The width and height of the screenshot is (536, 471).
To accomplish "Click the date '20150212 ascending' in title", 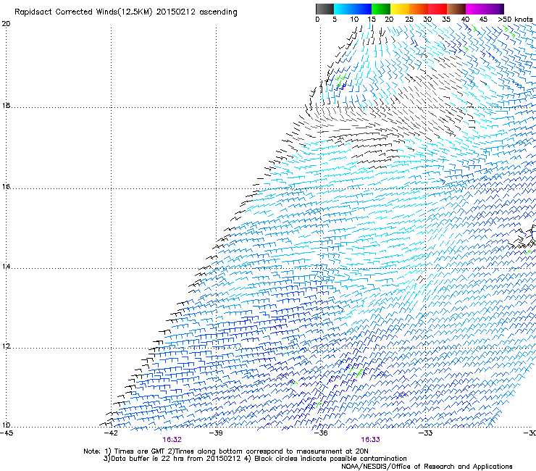I will [x=196, y=12].
